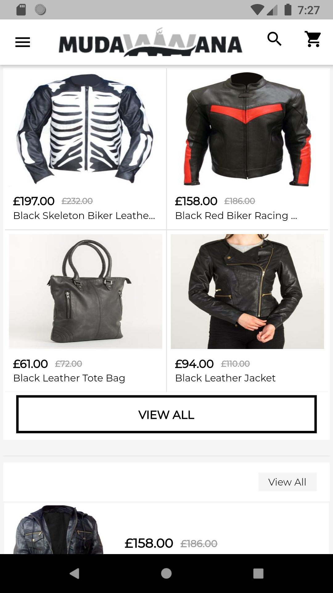Select the Black Leather Tote Bag title
This screenshot has width=333, height=593.
click(69, 378)
